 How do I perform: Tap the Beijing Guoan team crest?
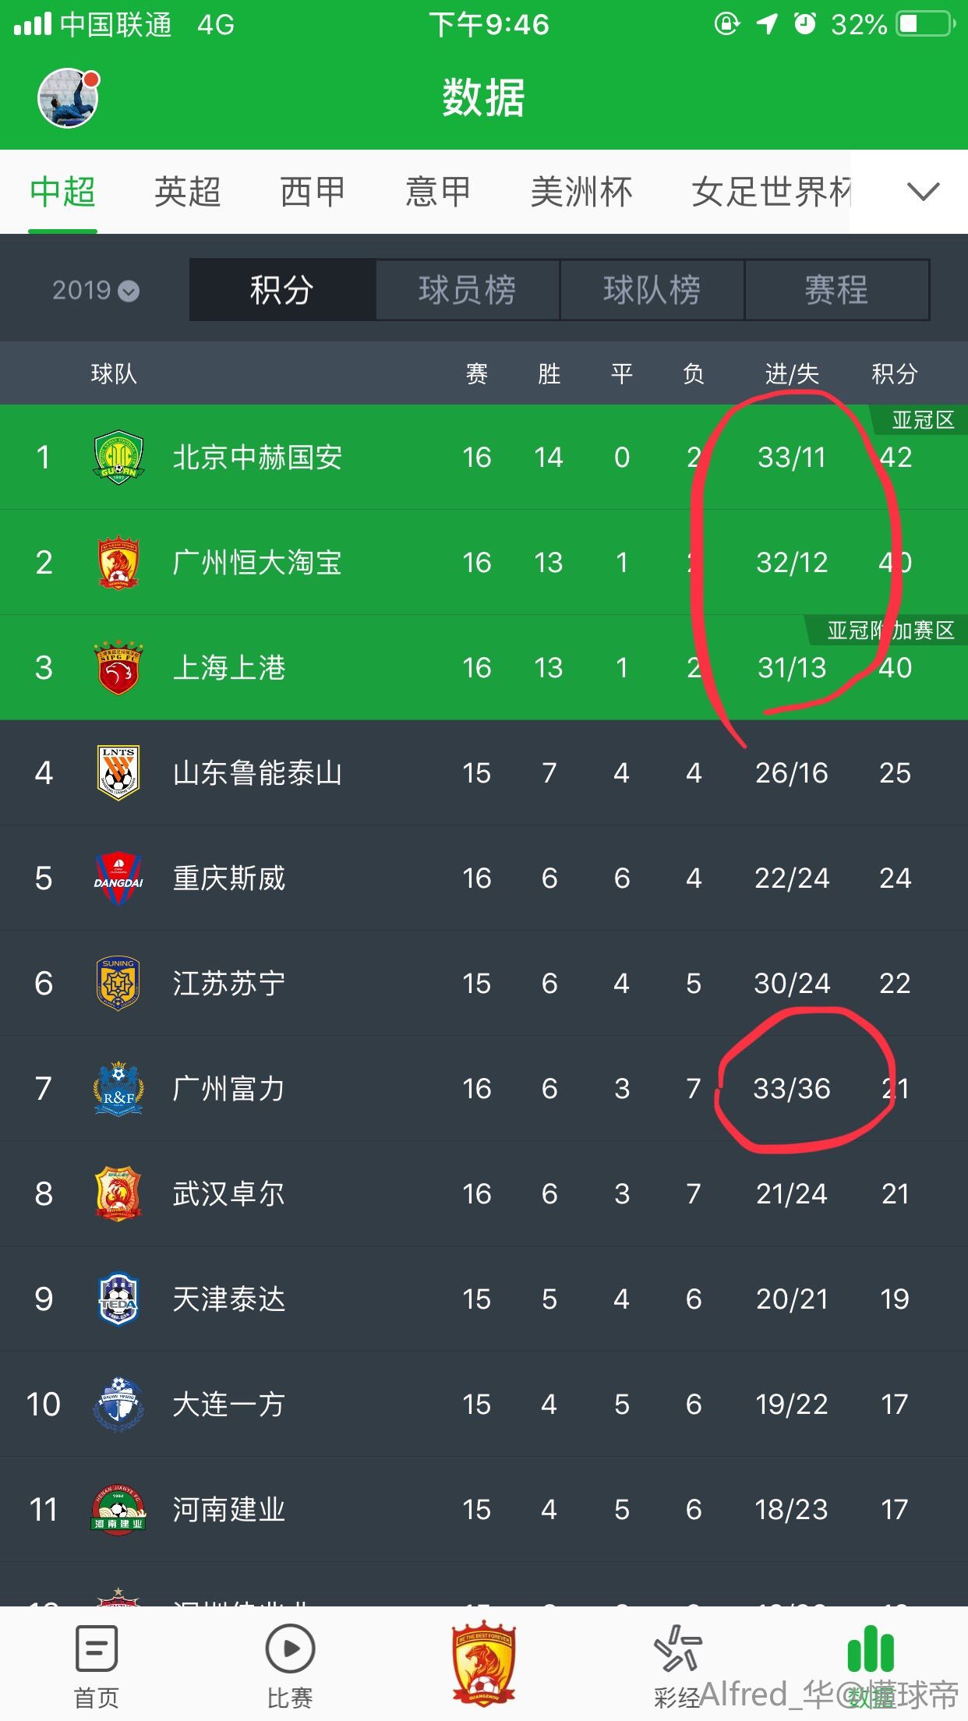point(118,458)
